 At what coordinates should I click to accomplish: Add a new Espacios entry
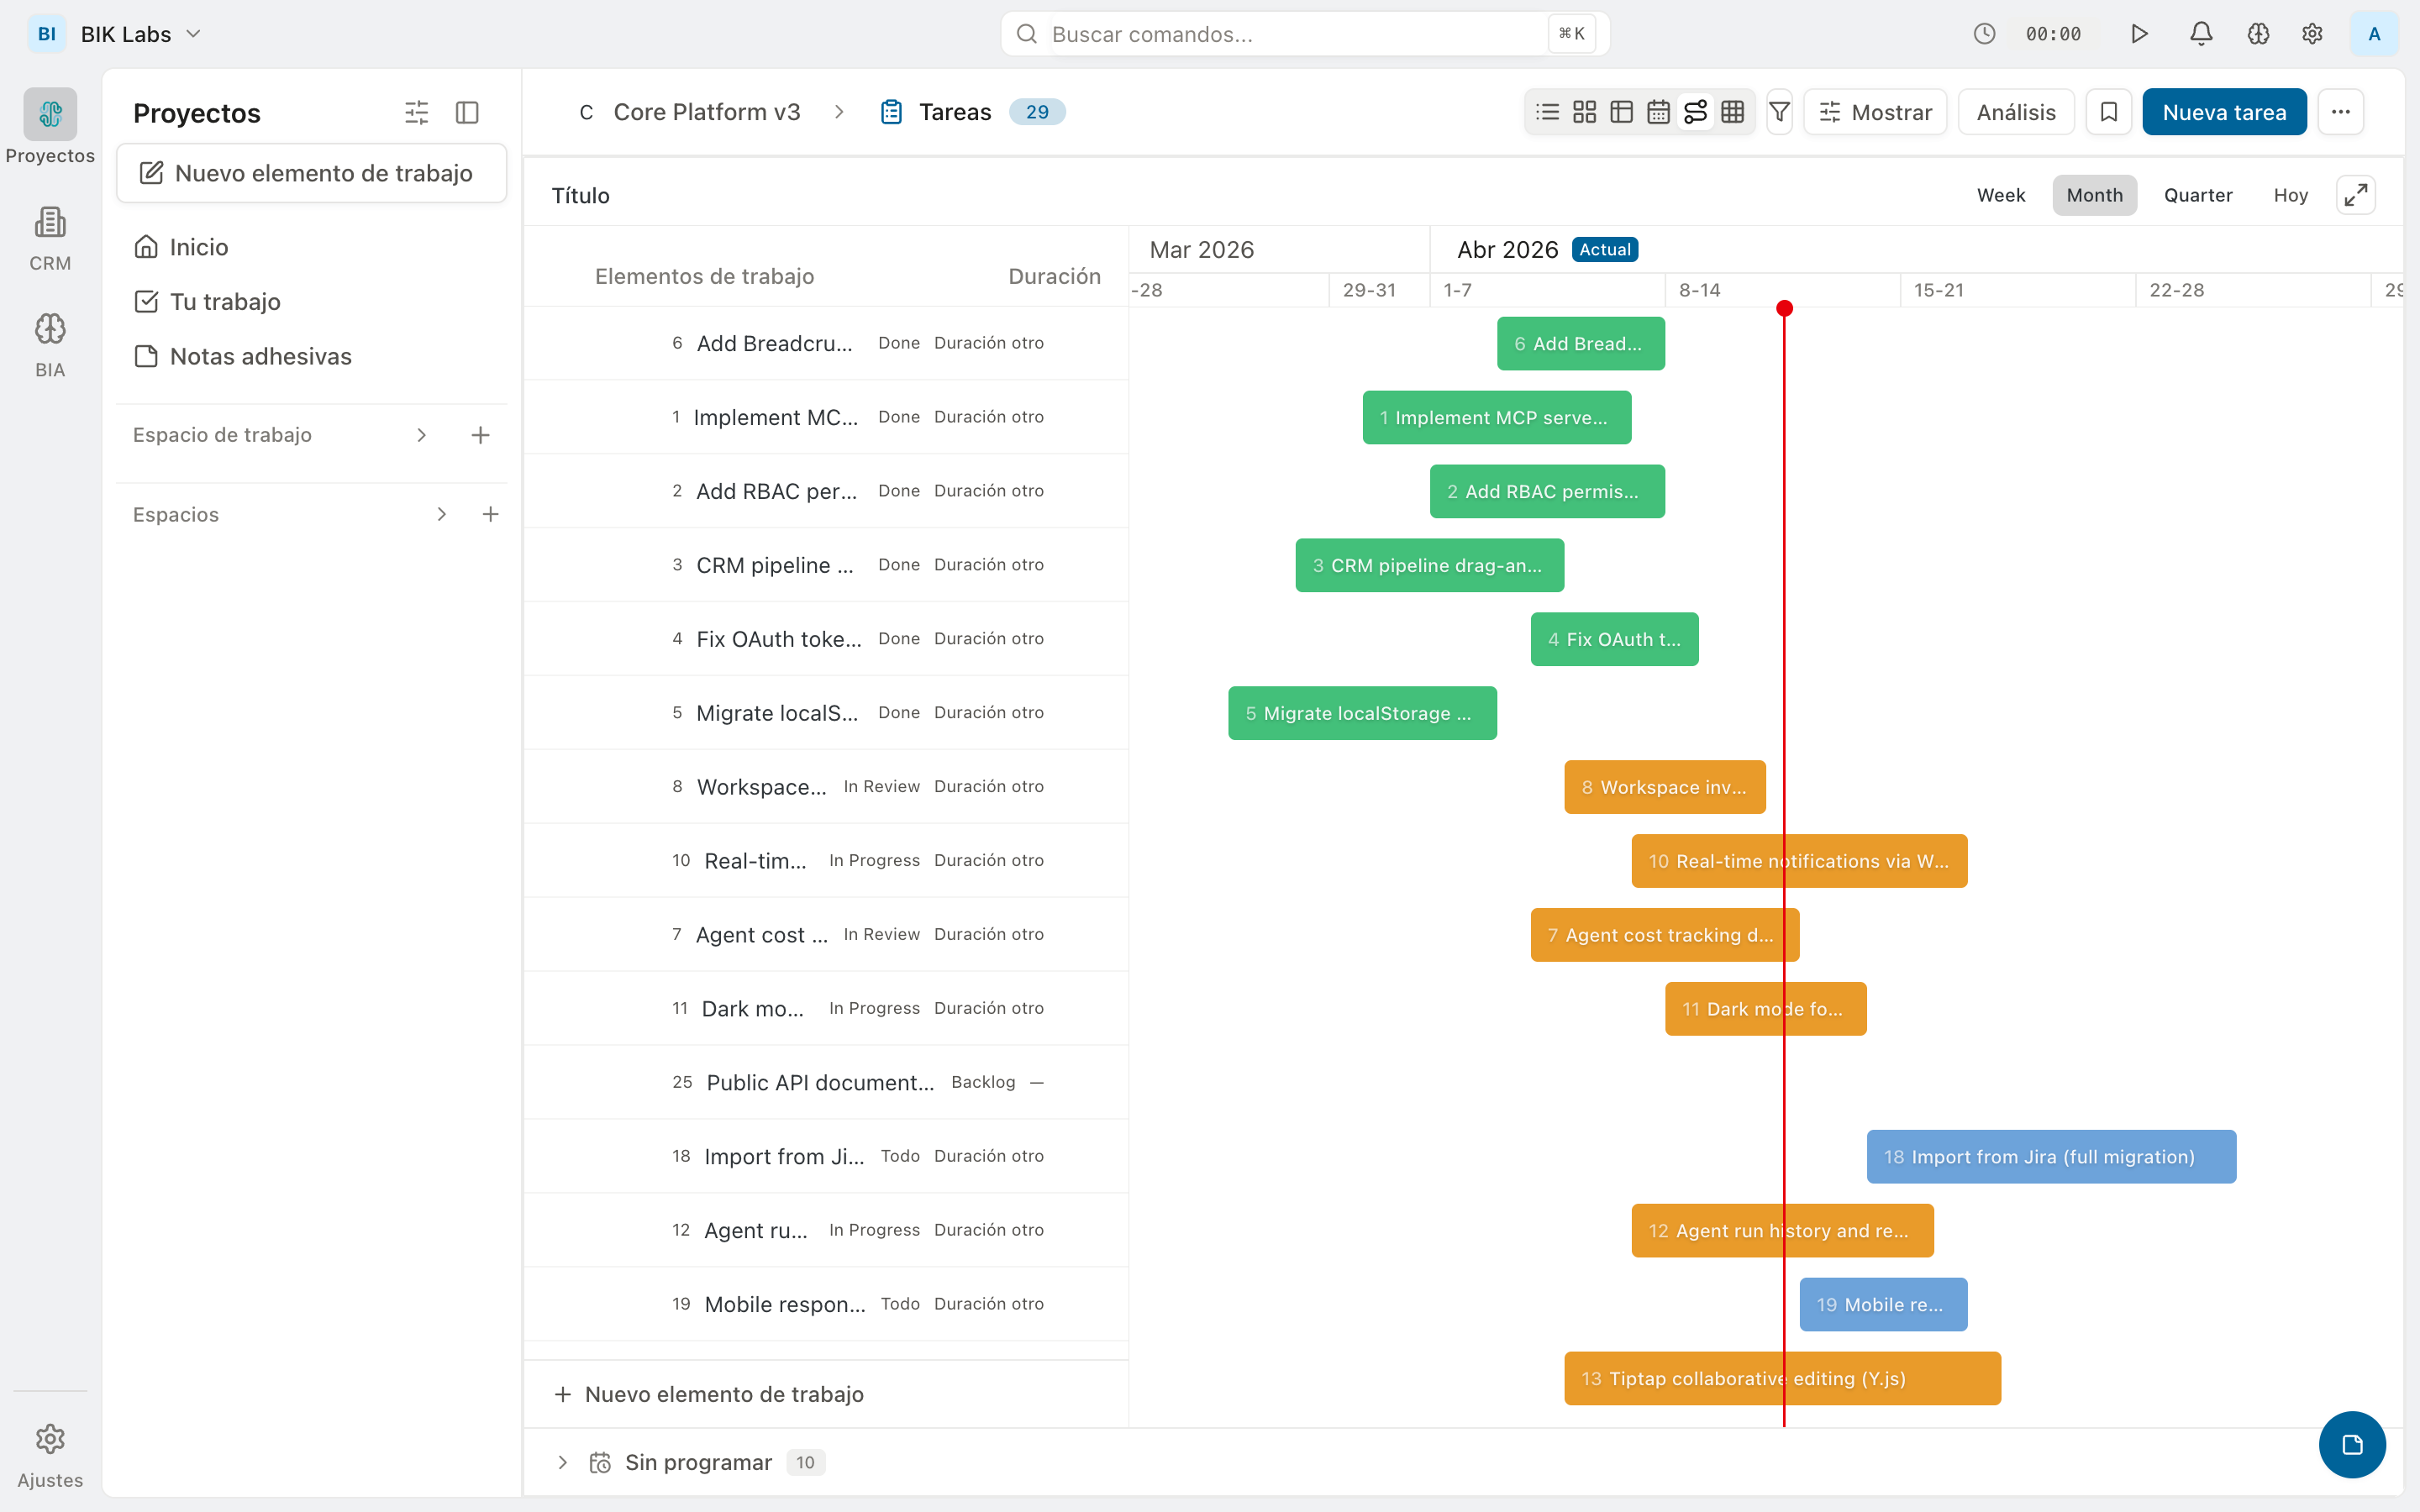point(490,514)
